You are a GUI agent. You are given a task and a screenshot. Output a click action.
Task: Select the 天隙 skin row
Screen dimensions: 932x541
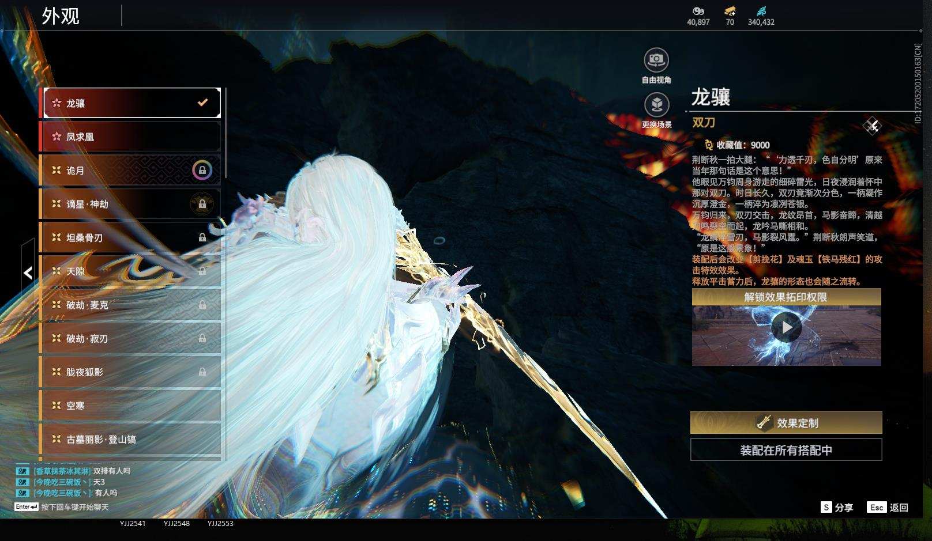tap(130, 271)
